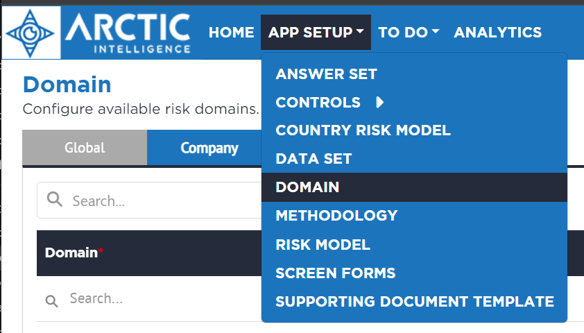This screenshot has height=333, width=584.
Task: Select the highlighted Domain menu item
Action: (414, 187)
